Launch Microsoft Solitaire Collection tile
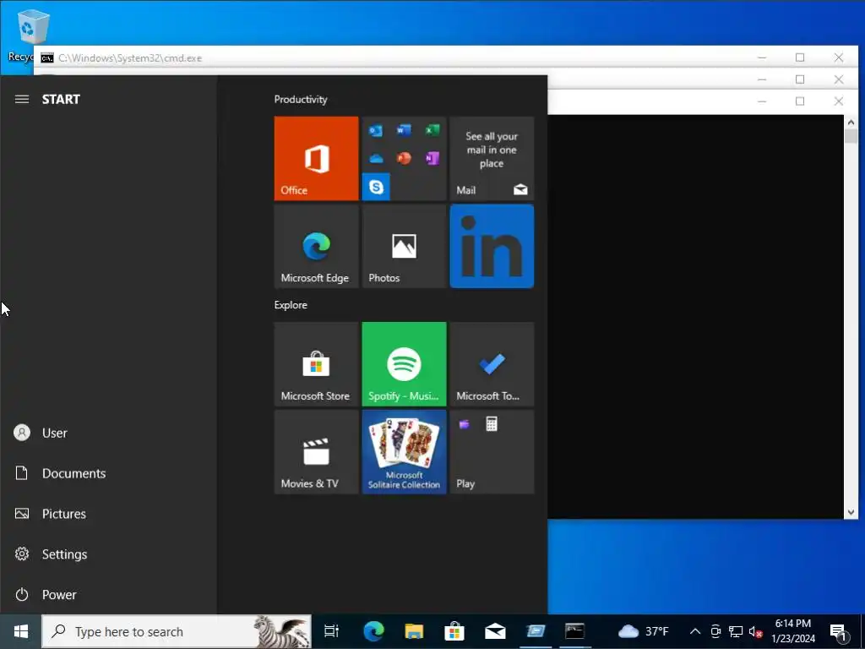The width and height of the screenshot is (865, 649). pyautogui.click(x=404, y=451)
